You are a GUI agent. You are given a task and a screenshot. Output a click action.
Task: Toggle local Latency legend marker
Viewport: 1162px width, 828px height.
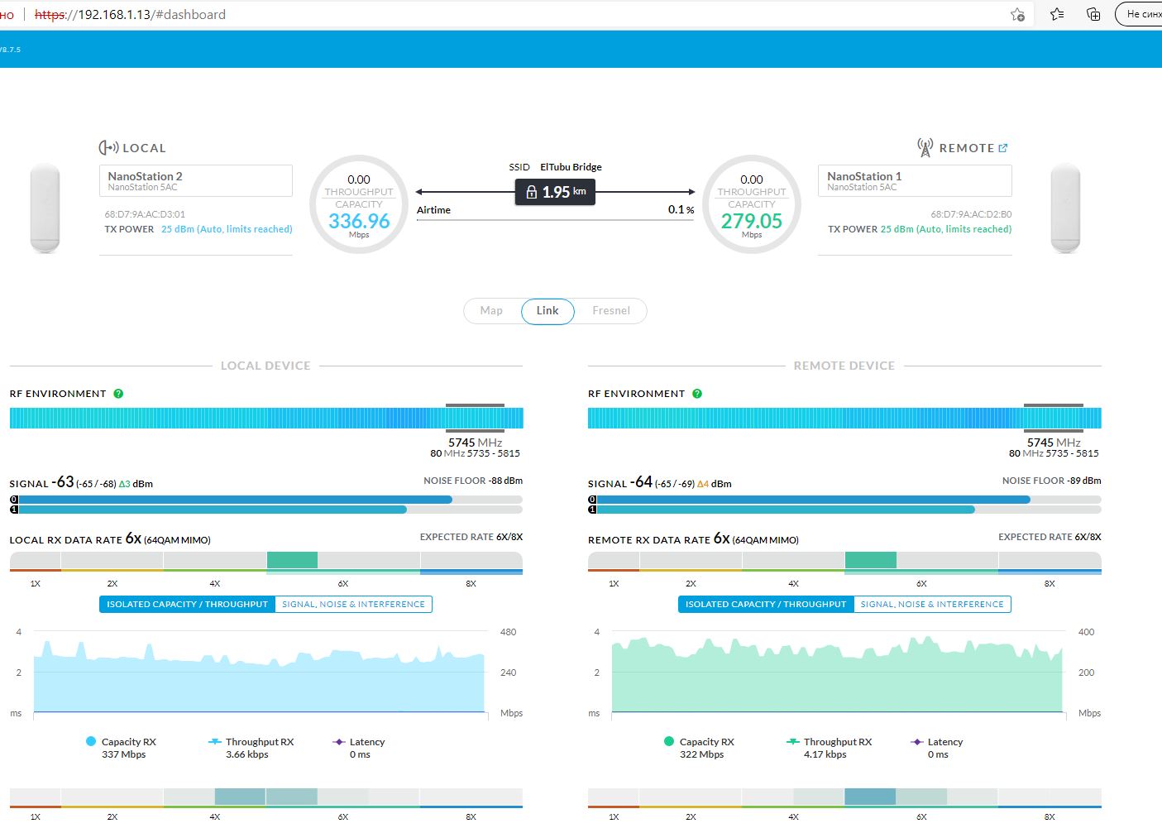tap(339, 742)
